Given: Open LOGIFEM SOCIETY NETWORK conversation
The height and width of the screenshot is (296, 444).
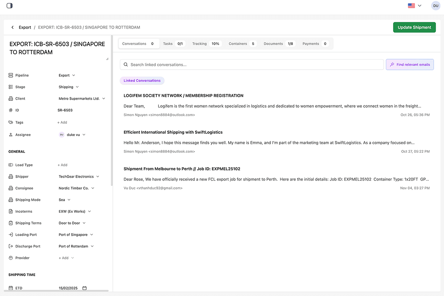Looking at the screenshot, I should coord(277,105).
